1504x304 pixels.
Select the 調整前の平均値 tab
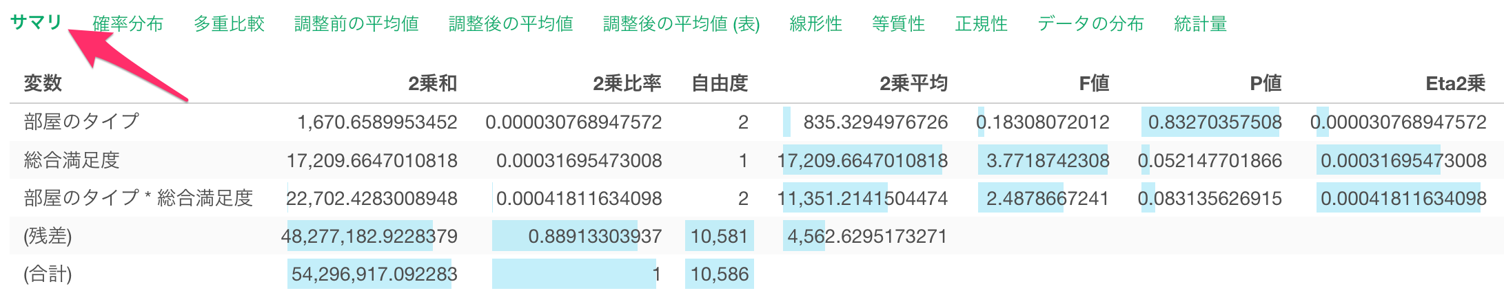pyautogui.click(x=356, y=24)
